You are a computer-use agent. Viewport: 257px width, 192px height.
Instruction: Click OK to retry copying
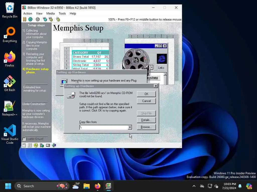(x=146, y=94)
